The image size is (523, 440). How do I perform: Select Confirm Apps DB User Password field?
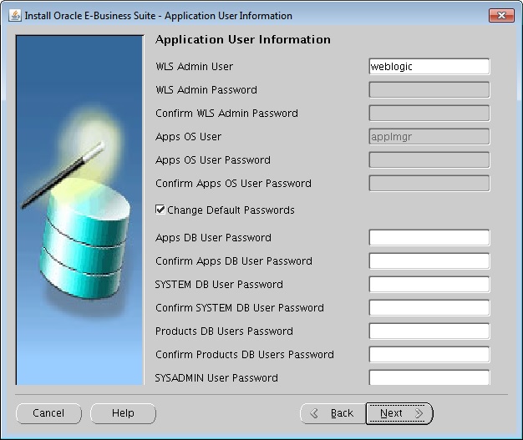tap(429, 261)
